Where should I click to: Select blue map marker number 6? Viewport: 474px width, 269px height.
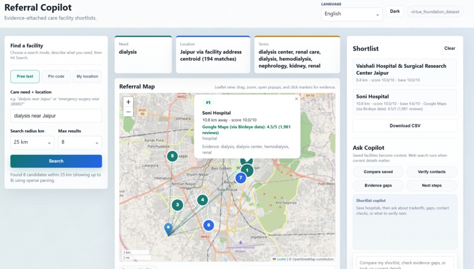208,225
